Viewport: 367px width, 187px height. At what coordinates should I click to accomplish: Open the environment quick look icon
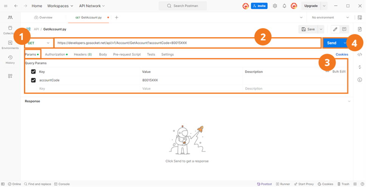[360, 17]
